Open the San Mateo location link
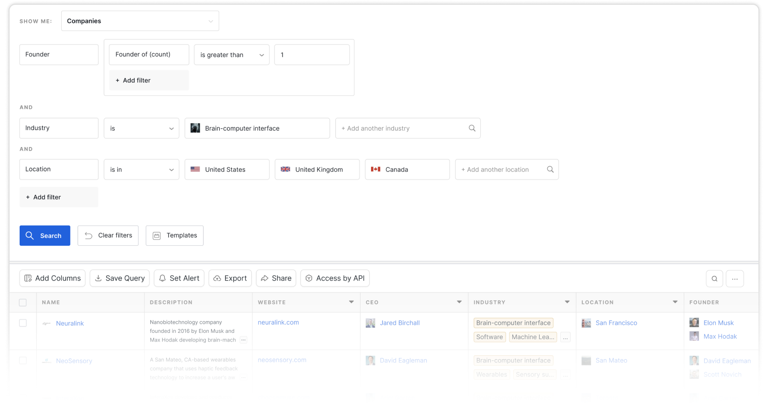Viewport: 768px width, 408px height. pyautogui.click(x=611, y=361)
